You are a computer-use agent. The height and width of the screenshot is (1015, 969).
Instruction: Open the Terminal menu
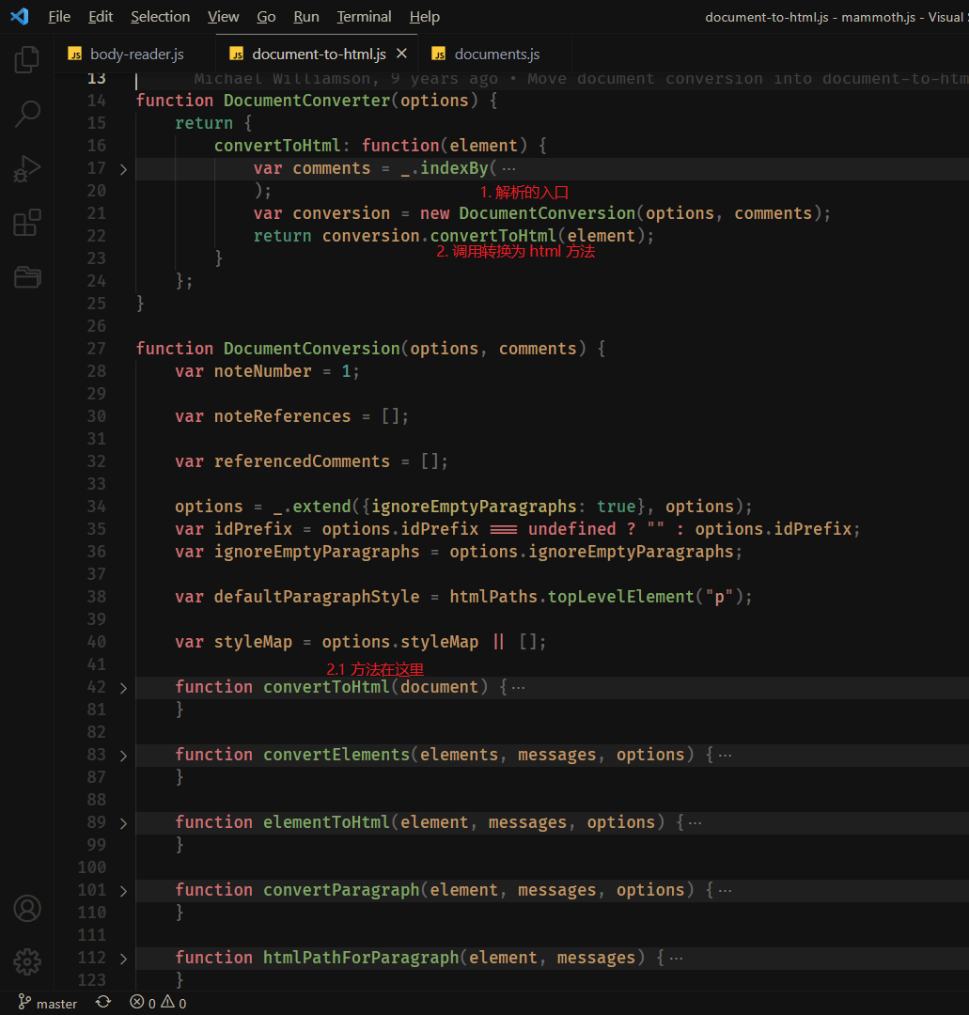tap(364, 17)
